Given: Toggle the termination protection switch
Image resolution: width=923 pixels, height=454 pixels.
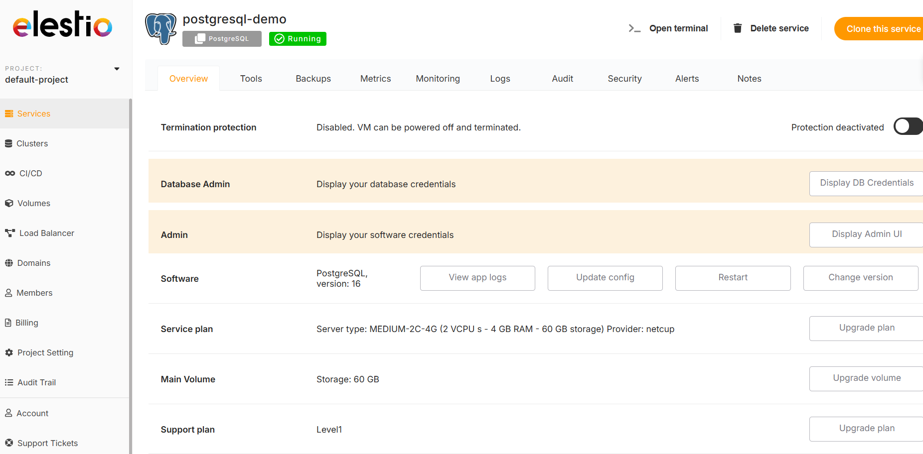Looking at the screenshot, I should [x=908, y=126].
